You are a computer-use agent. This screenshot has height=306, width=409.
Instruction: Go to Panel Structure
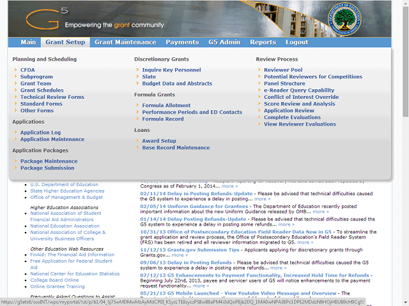click(x=284, y=84)
